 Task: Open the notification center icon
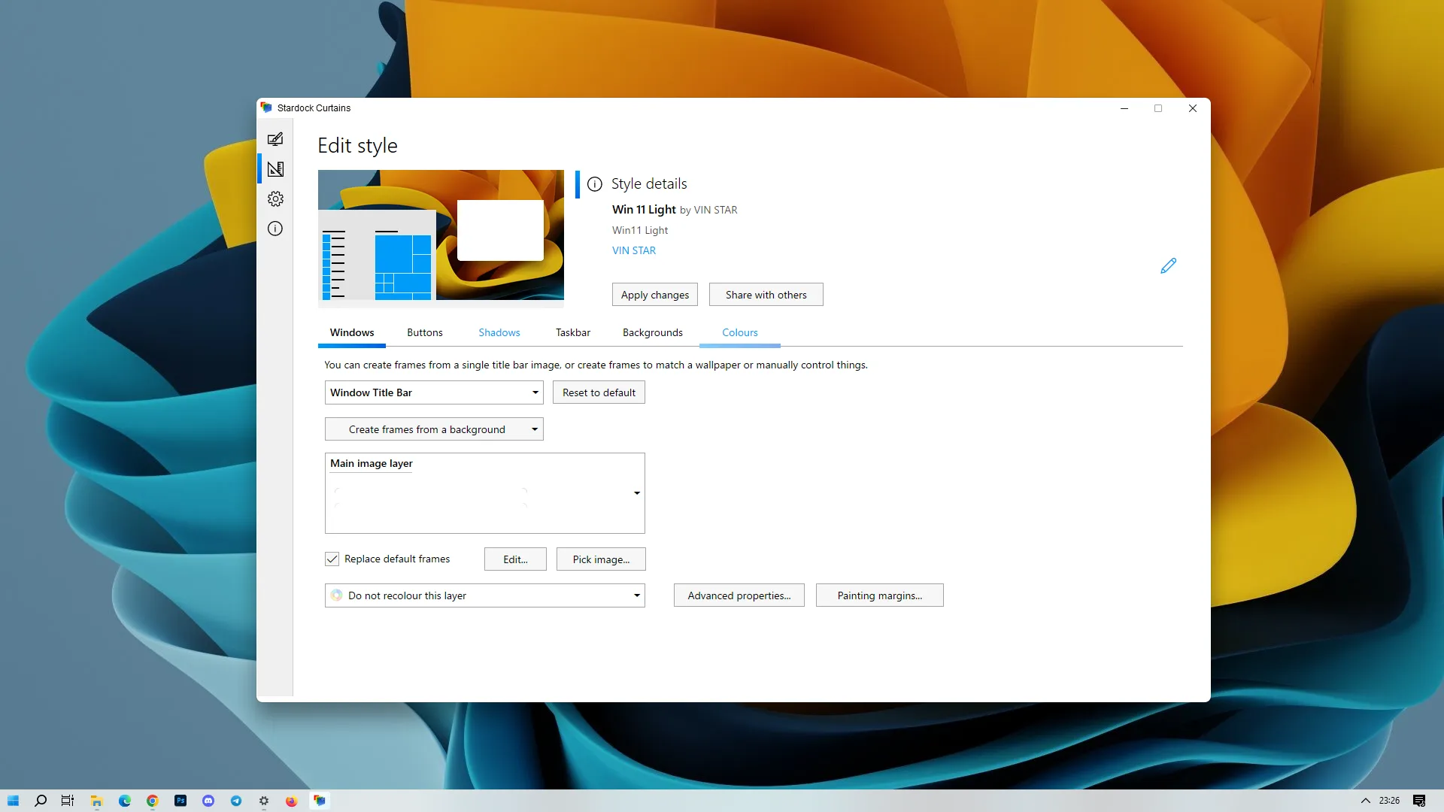[1419, 801]
